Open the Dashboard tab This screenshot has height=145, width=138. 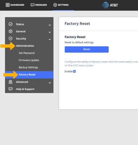click(15, 5)
